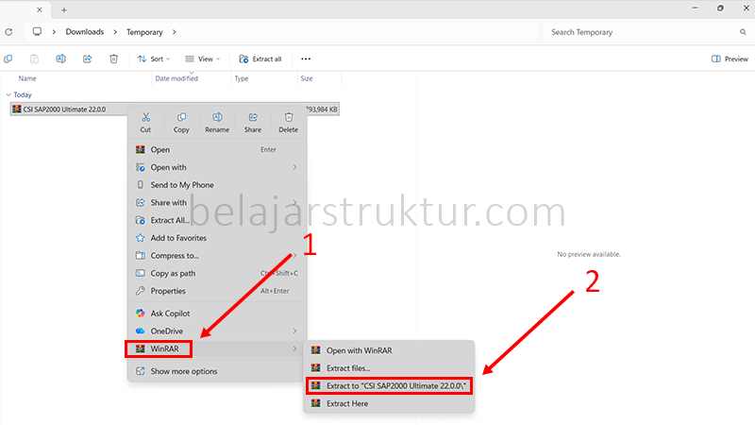Expand the Open with submenu
The width and height of the screenshot is (755, 425).
coord(217,167)
